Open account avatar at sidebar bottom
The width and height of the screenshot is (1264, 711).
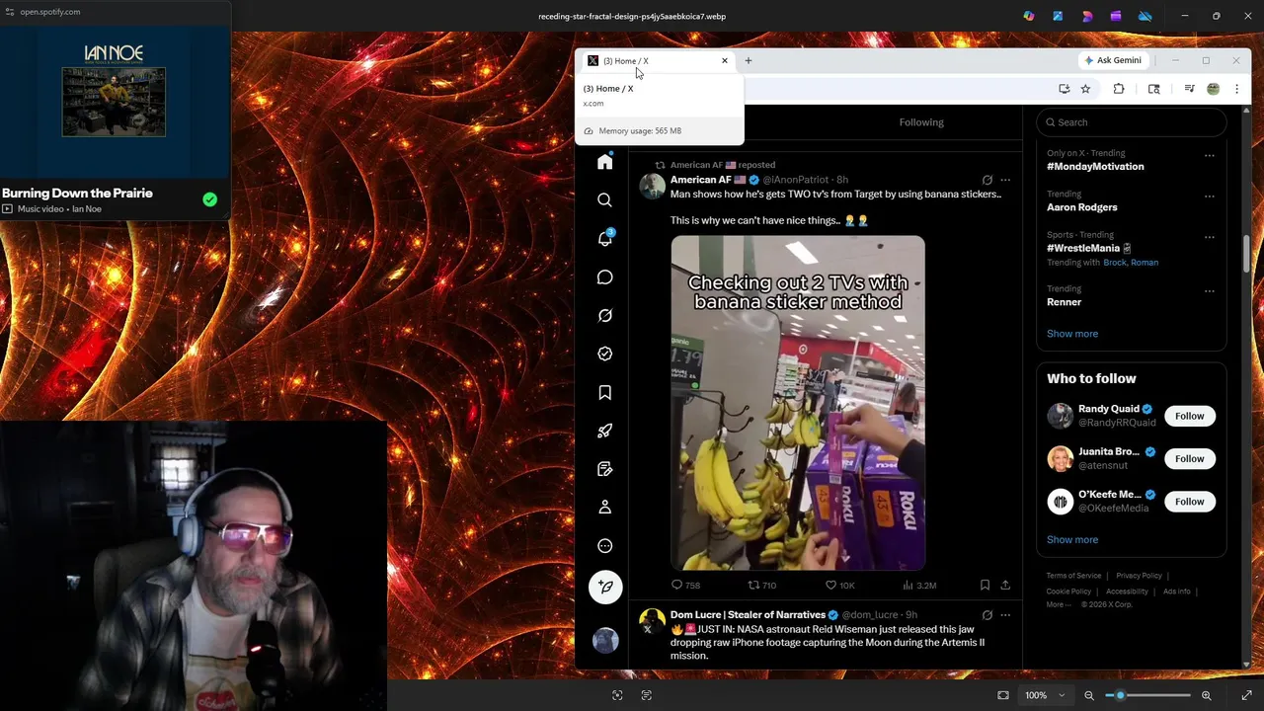[605, 639]
